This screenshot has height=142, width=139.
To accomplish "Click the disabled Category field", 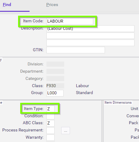I will pyautogui.click(x=55, y=78).
